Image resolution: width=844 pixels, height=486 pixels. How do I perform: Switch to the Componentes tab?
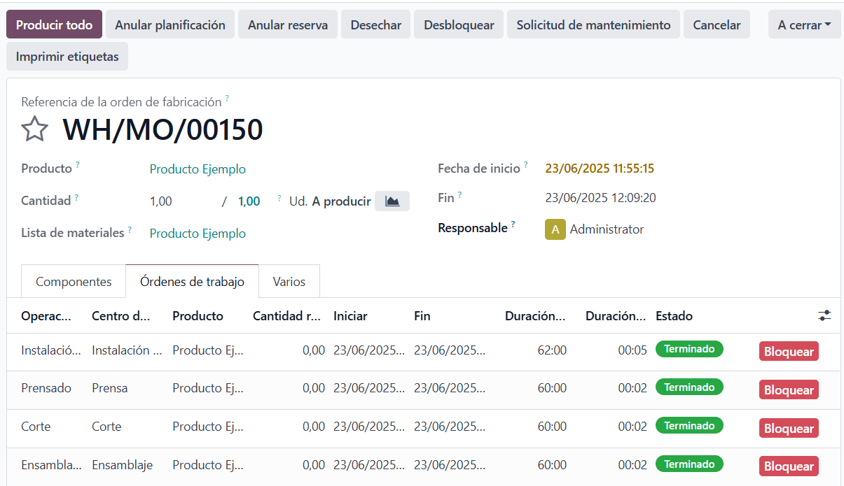(x=74, y=282)
